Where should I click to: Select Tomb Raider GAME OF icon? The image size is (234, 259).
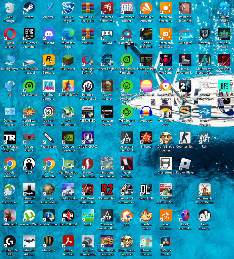[x=9, y=138]
